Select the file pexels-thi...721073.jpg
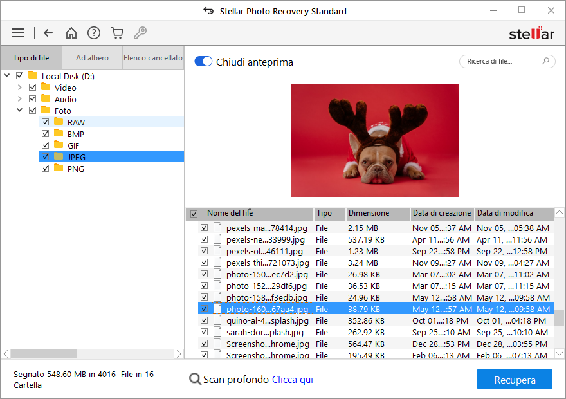The height and width of the screenshot is (399, 566). 376,263
